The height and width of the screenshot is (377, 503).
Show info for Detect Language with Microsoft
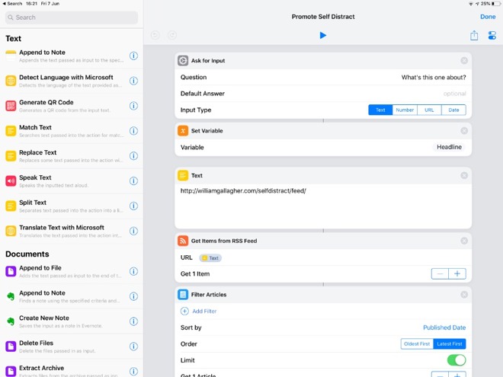pos(134,81)
